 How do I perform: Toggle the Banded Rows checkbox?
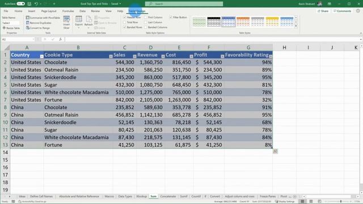[x=125, y=27]
